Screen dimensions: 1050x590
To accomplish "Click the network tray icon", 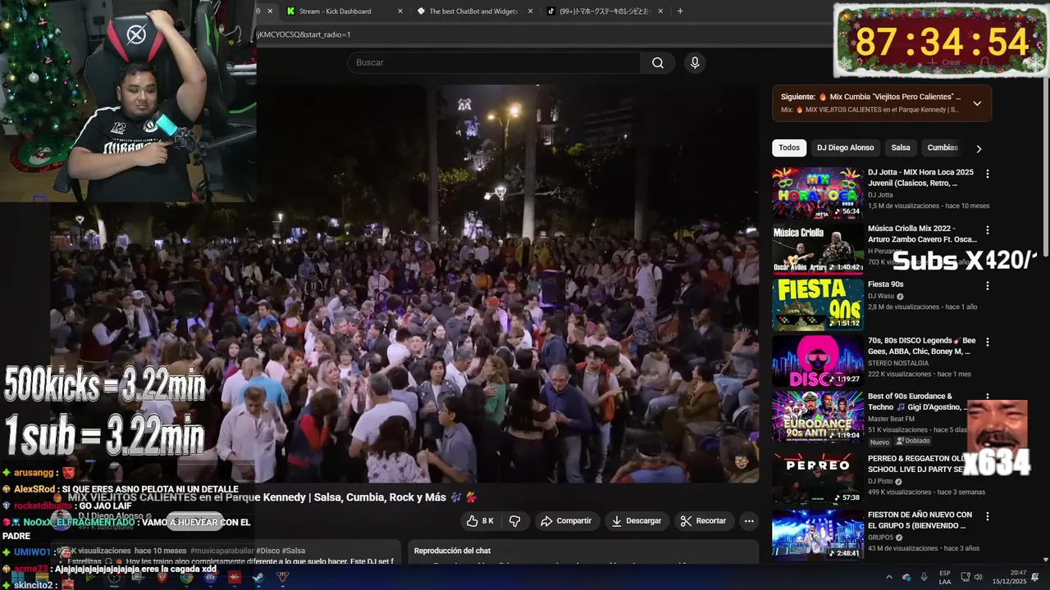I will [x=966, y=578].
